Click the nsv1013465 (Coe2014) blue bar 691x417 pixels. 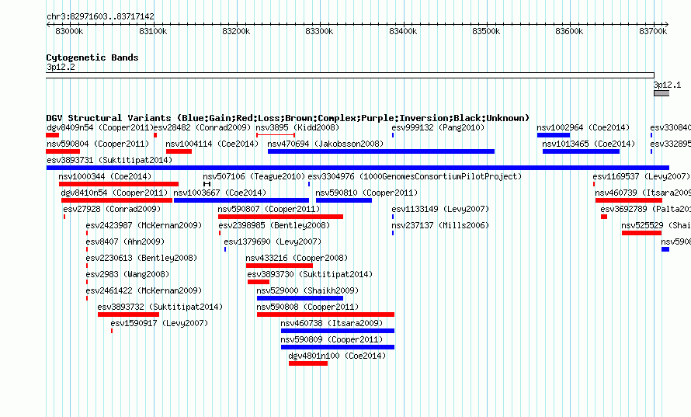[x=581, y=151]
